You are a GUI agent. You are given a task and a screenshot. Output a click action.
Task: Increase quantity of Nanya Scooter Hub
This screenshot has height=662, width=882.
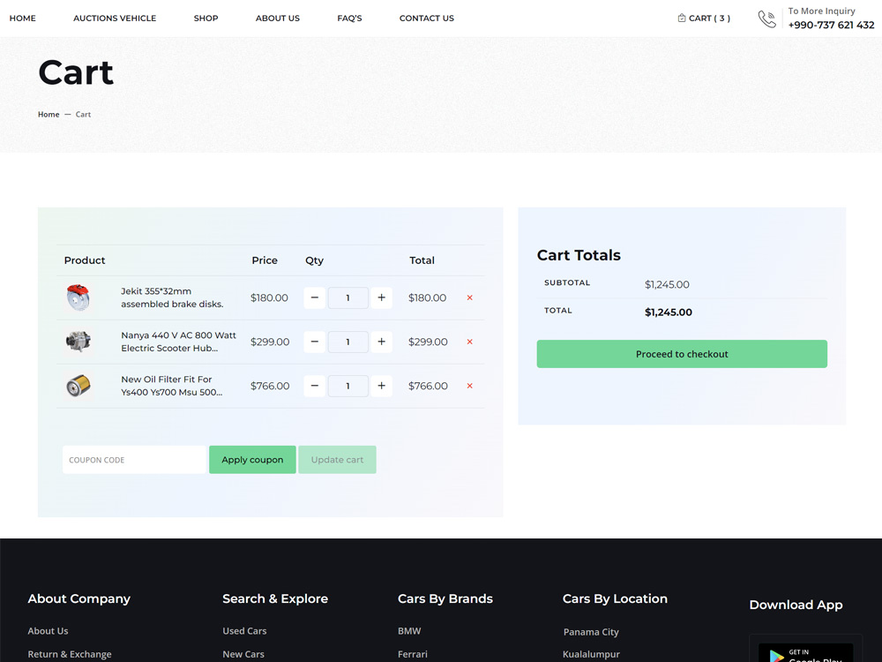tap(381, 342)
